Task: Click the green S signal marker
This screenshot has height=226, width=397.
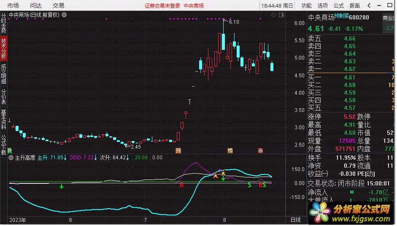Action: click(249, 185)
